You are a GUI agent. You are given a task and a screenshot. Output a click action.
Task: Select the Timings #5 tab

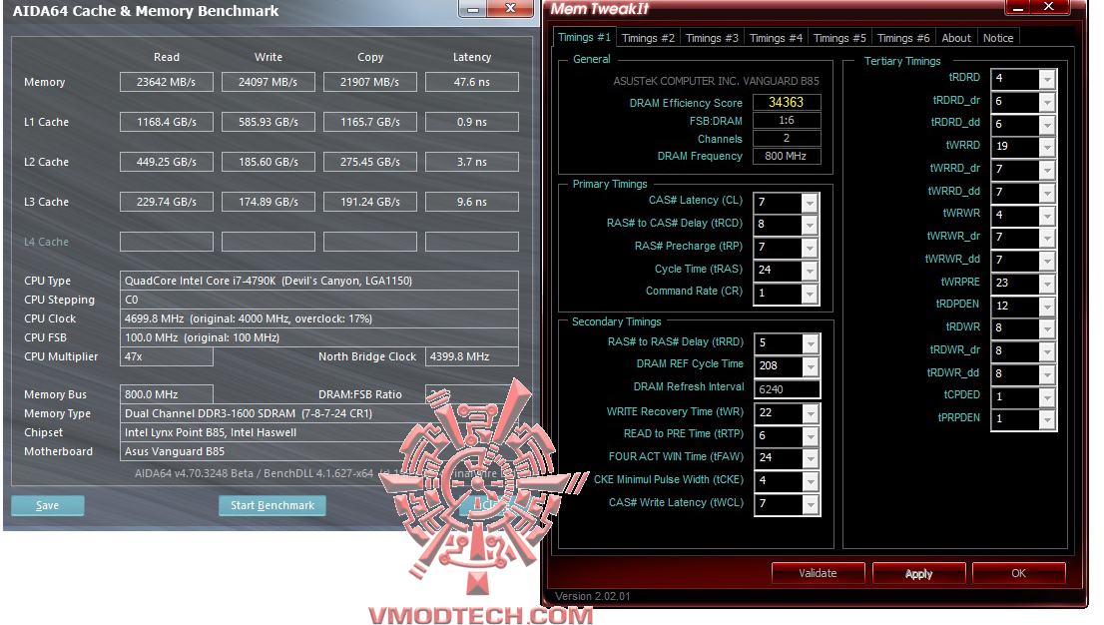click(839, 38)
